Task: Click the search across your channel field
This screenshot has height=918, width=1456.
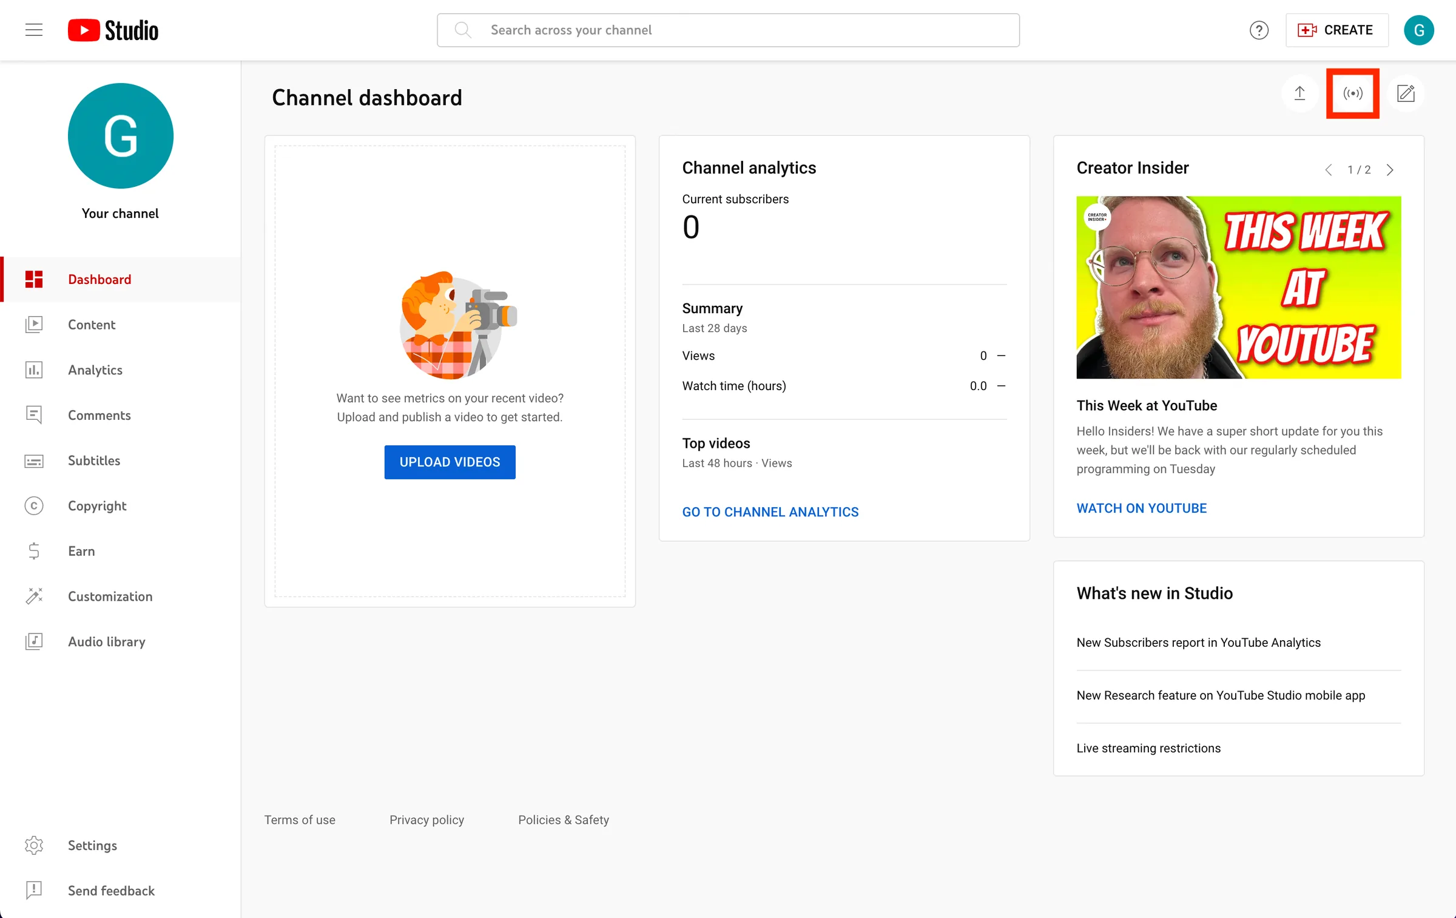Action: click(x=728, y=30)
